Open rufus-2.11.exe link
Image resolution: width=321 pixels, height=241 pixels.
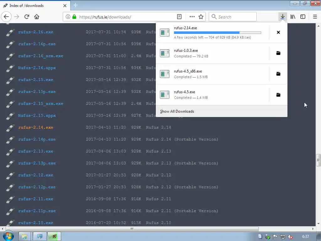click(36, 199)
